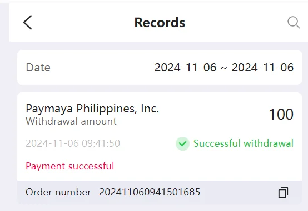Select the Successful withdrawal status text
Image resolution: width=308 pixels, height=211 pixels.
[244, 143]
